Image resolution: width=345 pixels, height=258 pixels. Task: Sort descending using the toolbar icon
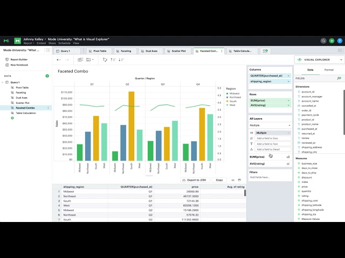coord(121,60)
